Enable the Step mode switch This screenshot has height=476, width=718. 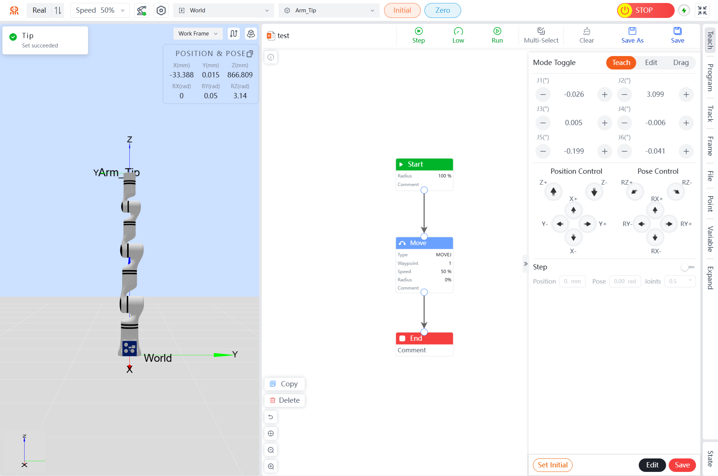[687, 267]
